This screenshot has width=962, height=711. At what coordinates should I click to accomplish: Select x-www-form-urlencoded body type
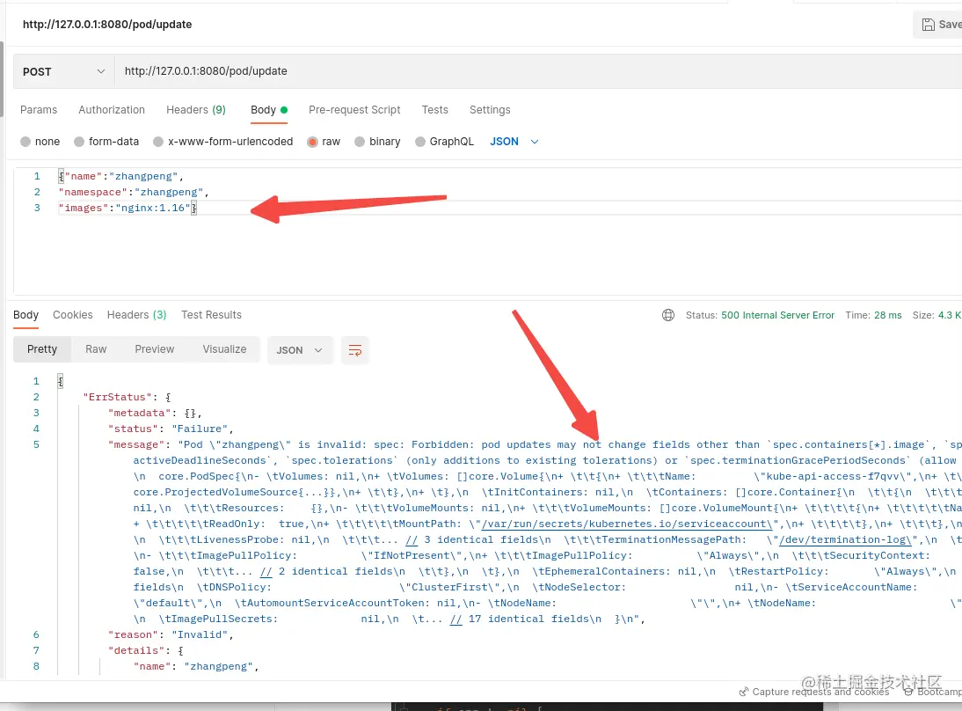tap(222, 142)
